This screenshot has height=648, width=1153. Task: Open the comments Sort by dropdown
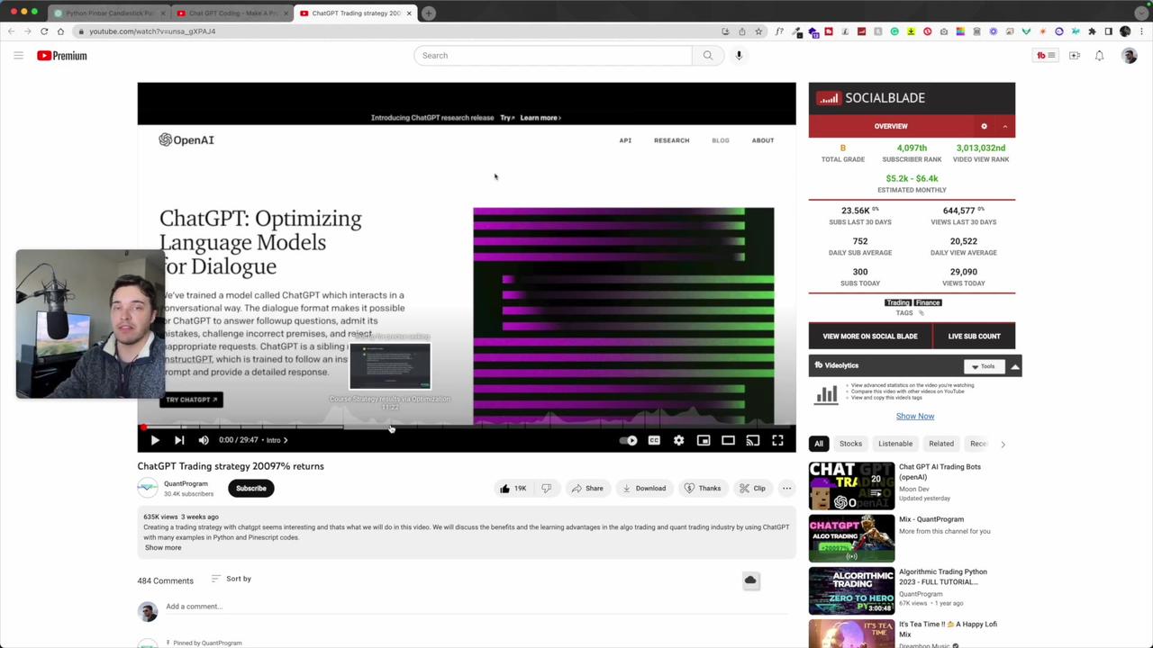(233, 579)
